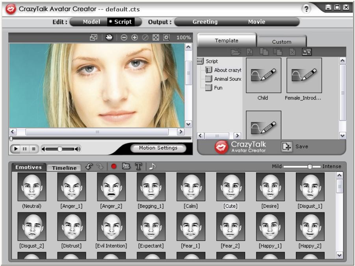The height and width of the screenshot is (266, 355).
Task: Open Motion Settings
Action: 158,148
